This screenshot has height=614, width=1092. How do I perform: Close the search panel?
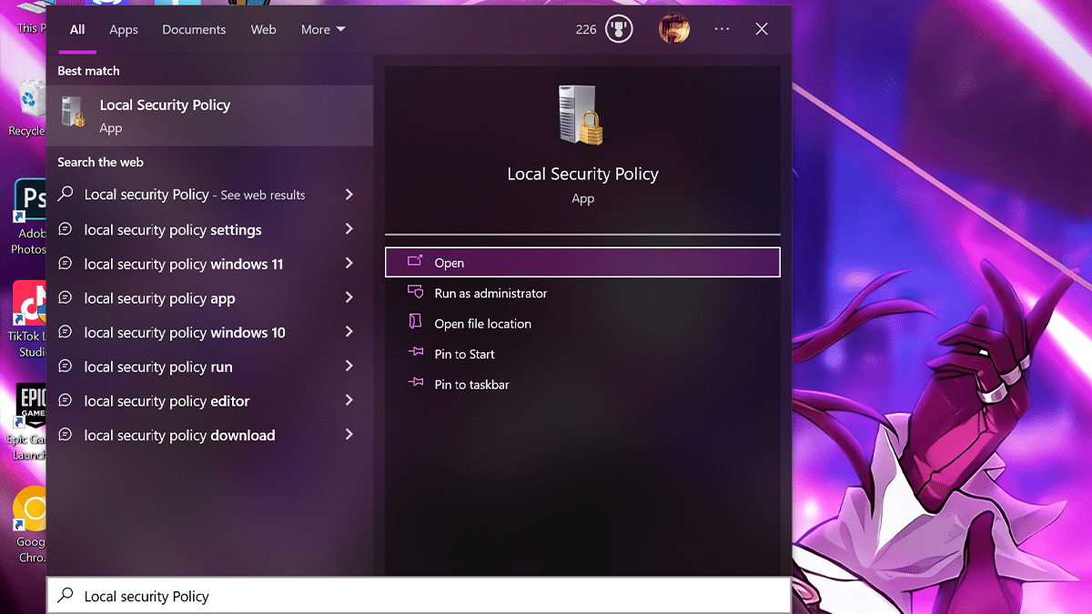762,29
